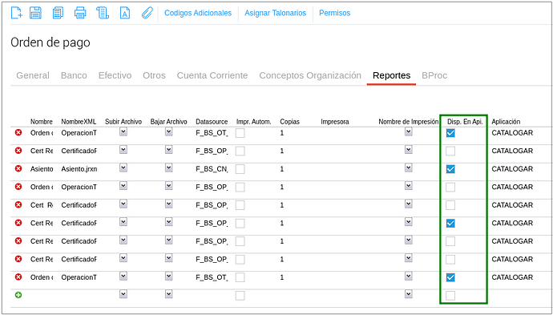
Task: Click the Subir Archivo column header
Action: 123,122
